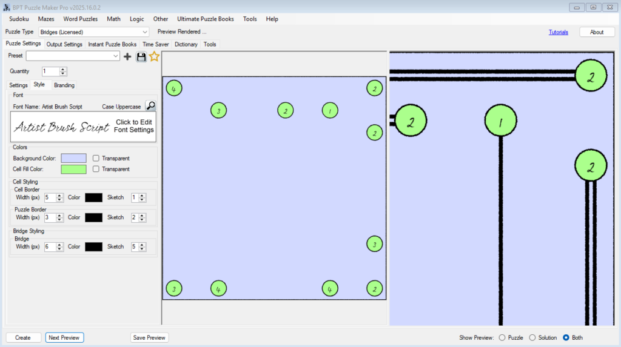
Task: Click the plus icon to add preset
Action: point(127,56)
